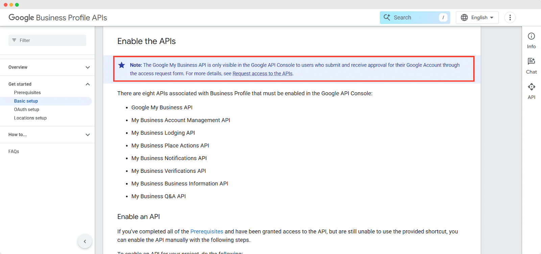Screen dimensions: 541x254
Task: Expand the How to... section chevron
Action: (88, 135)
